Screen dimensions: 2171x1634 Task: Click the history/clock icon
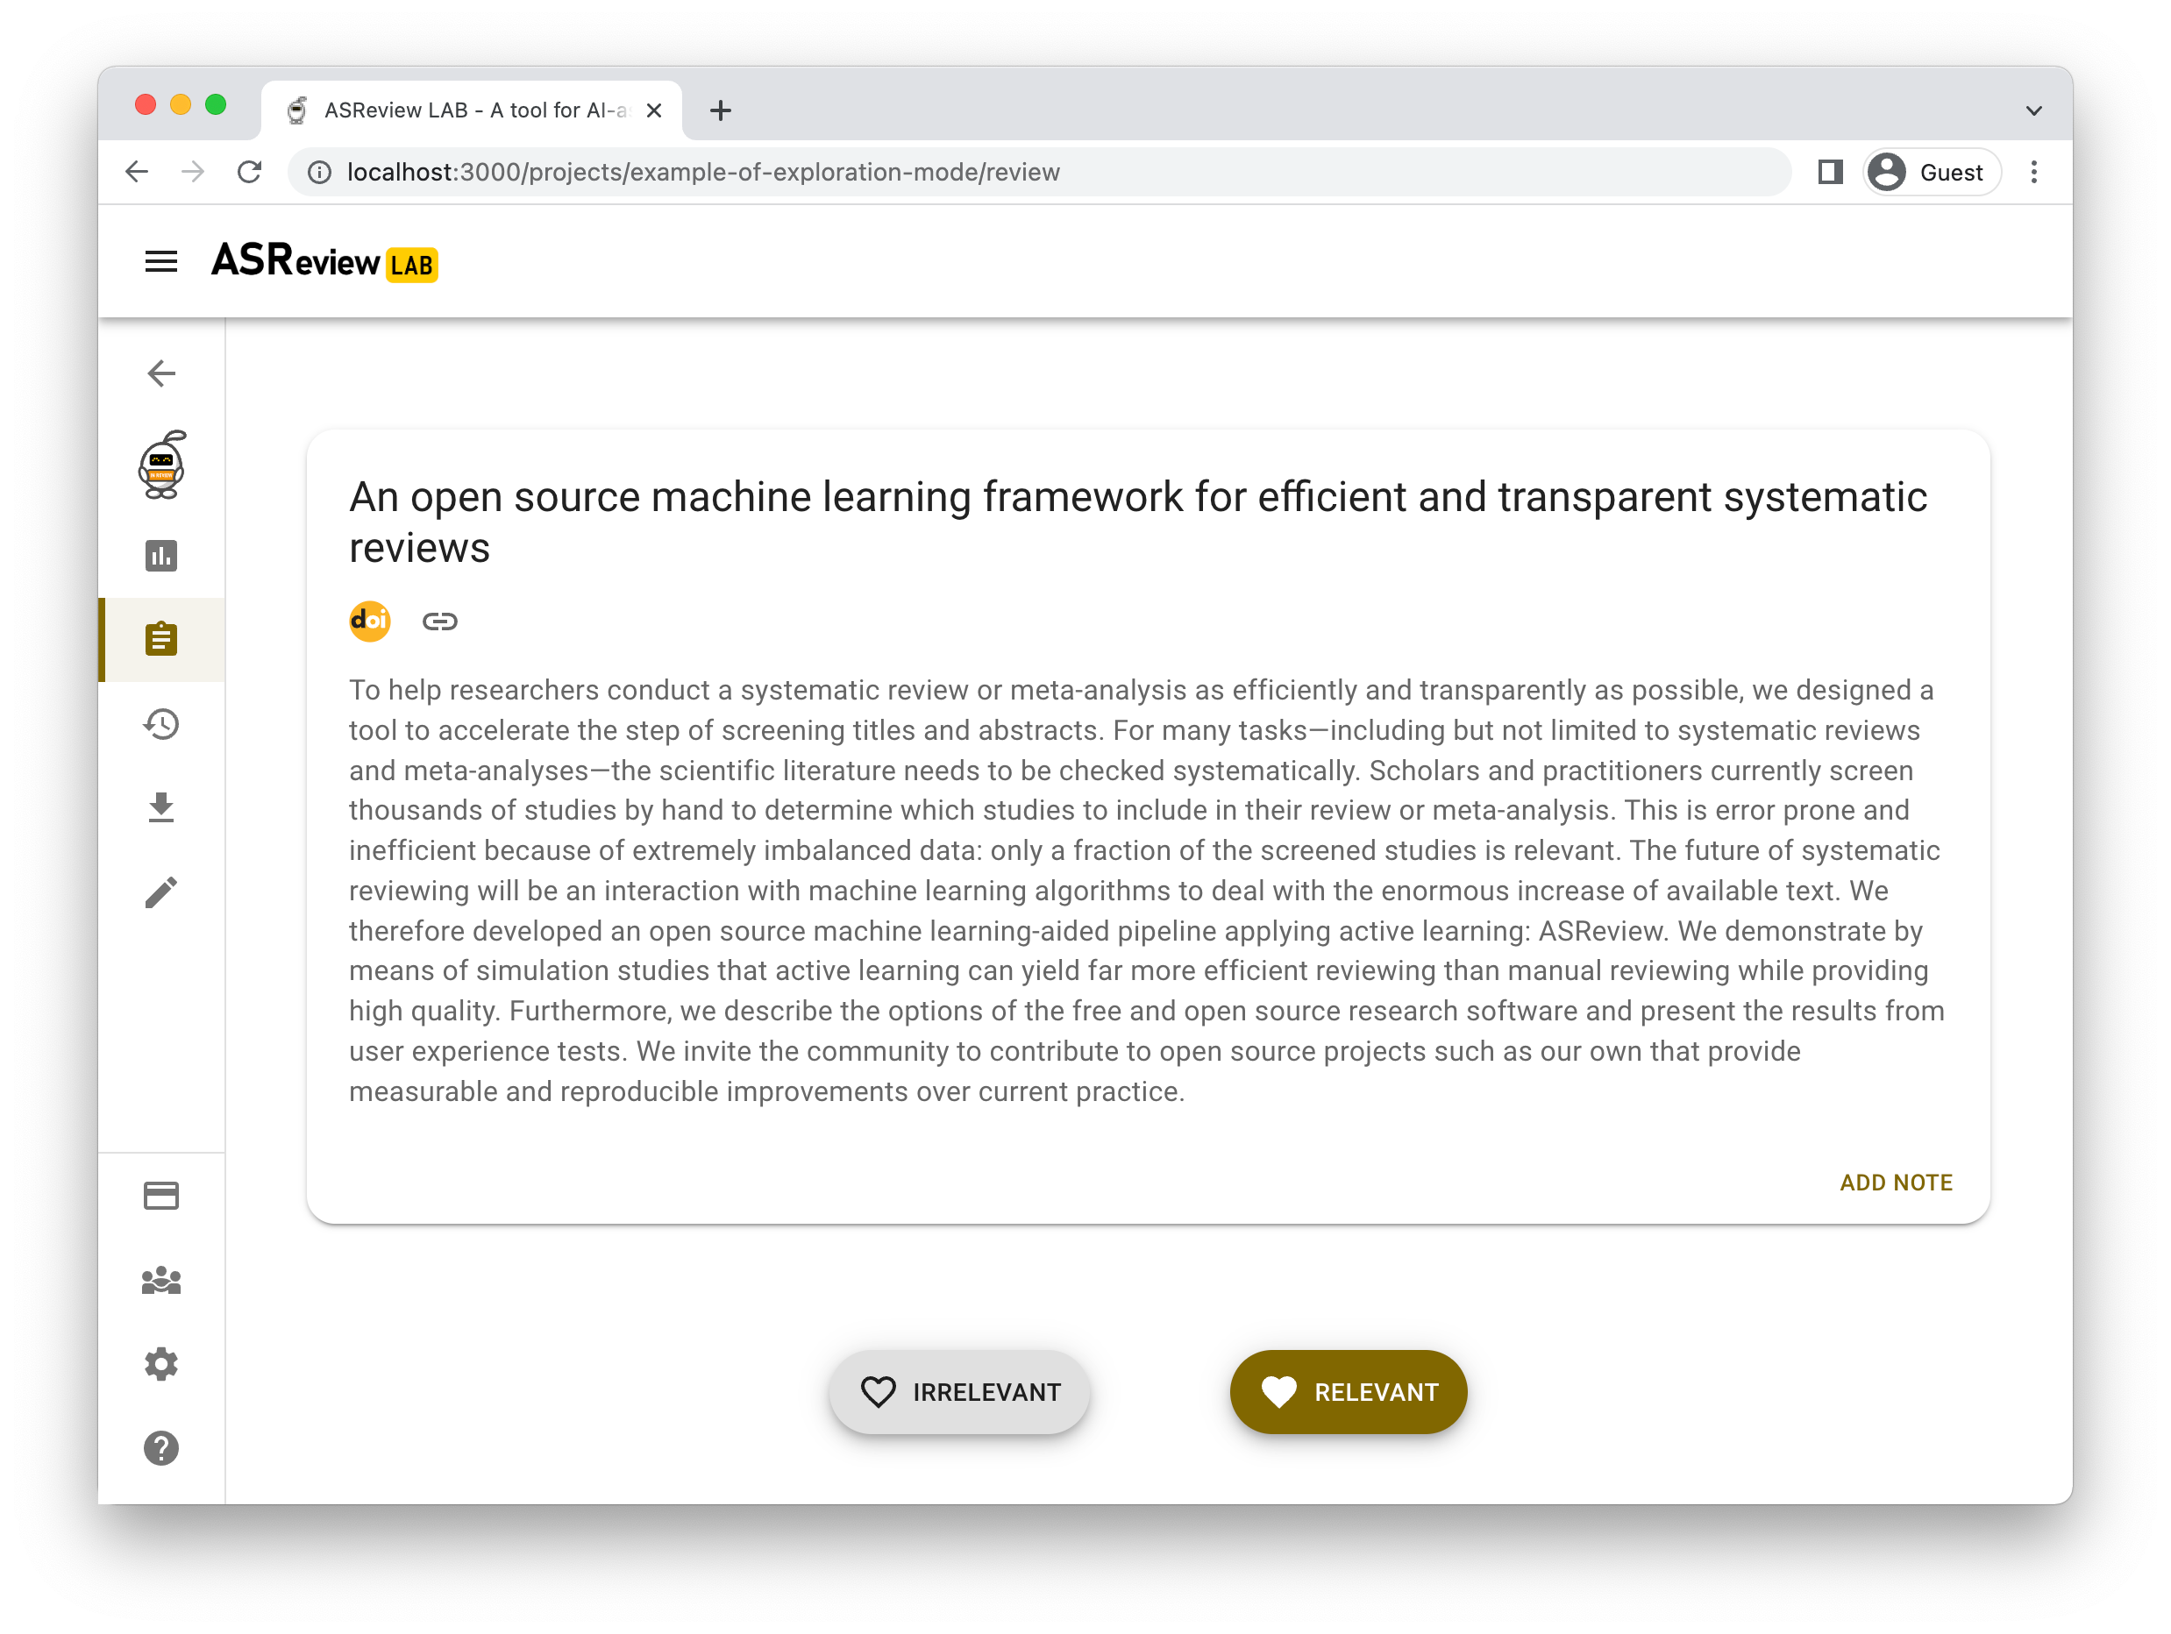(x=163, y=724)
